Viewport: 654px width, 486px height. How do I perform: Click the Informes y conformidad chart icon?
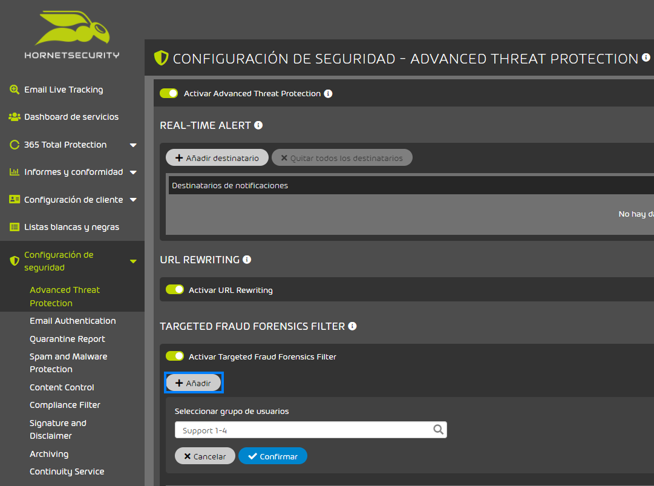[x=14, y=172]
